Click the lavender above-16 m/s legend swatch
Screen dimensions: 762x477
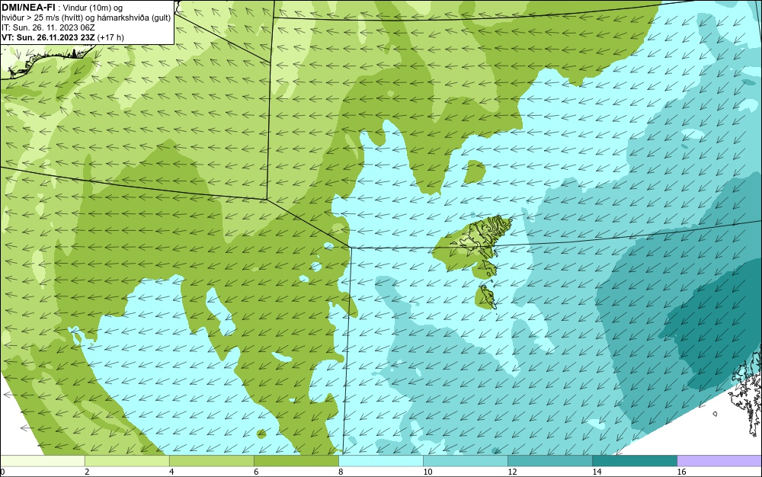tap(719, 461)
